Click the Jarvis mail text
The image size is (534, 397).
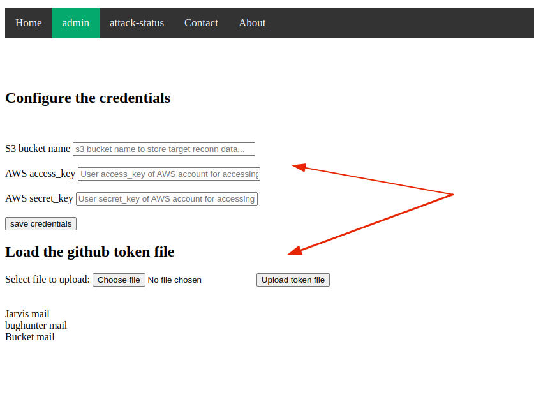[x=27, y=313]
